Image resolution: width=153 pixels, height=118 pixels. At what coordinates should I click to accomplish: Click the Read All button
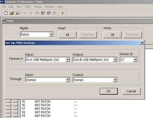(68, 35)
